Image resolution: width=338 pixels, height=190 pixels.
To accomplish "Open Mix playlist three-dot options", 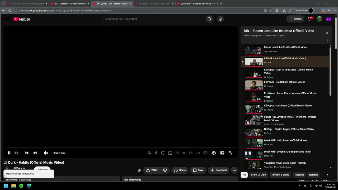I will [x=327, y=41].
